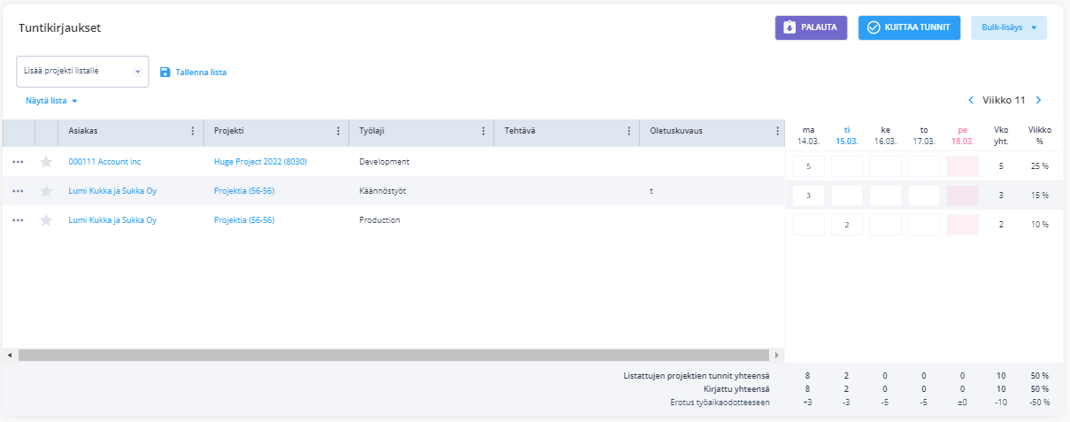
Task: Click Thursday hours field for Production row
Action: tap(924, 225)
